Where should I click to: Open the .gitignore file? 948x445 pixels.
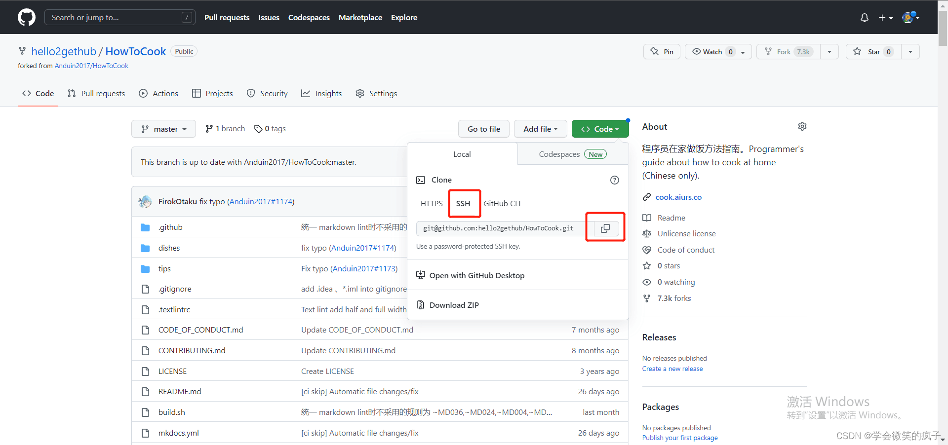[x=175, y=289]
